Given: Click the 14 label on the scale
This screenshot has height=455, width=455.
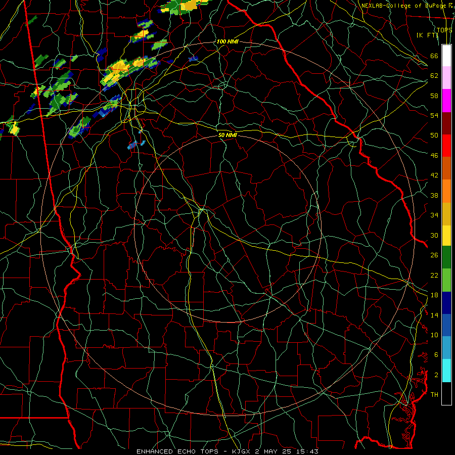Looking at the screenshot, I should (x=434, y=315).
